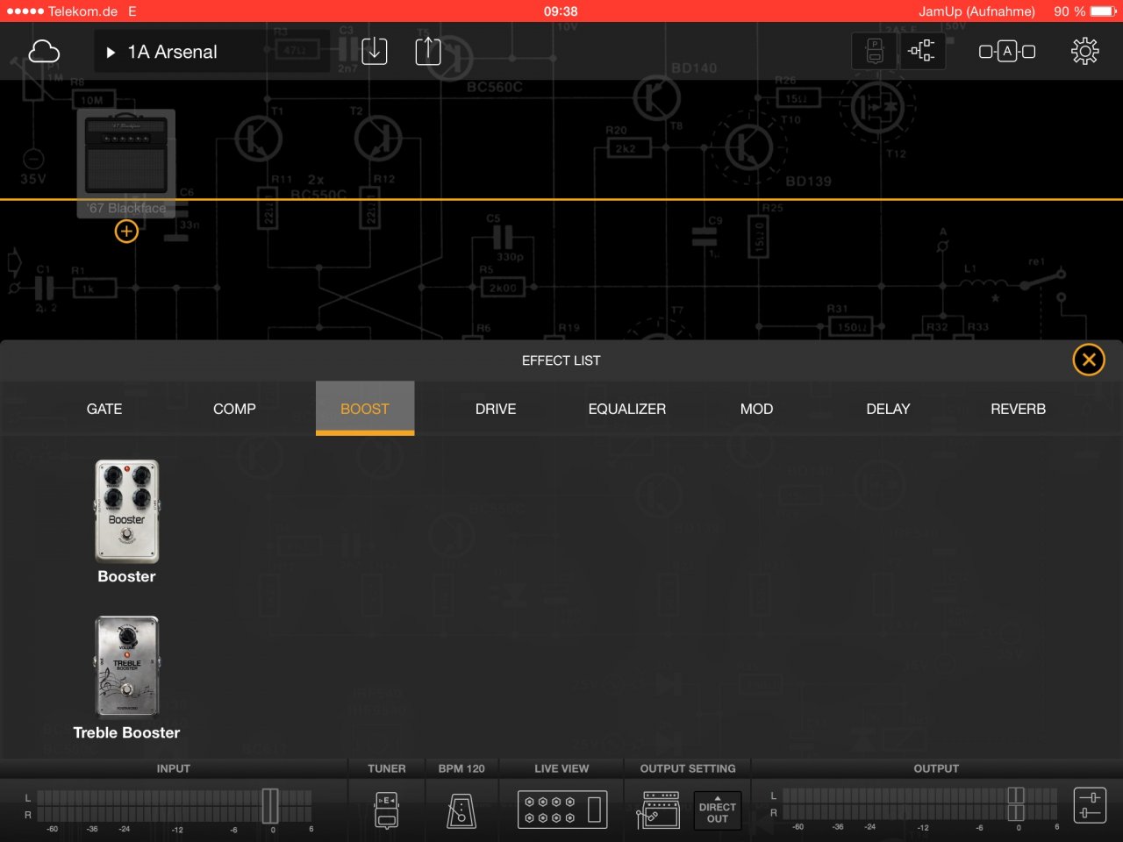Image resolution: width=1123 pixels, height=842 pixels.
Task: Click the Treble Booster name label
Action: [126, 732]
